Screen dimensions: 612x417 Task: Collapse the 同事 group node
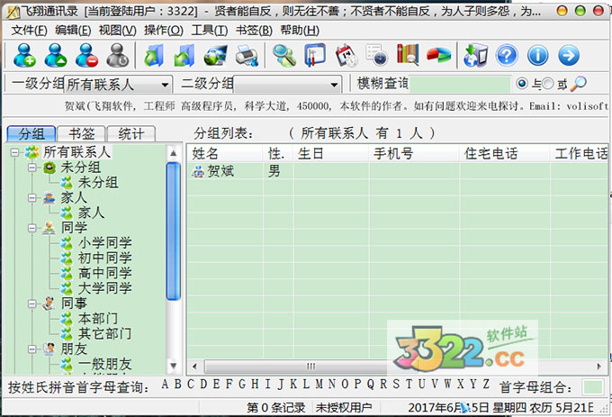[32, 304]
